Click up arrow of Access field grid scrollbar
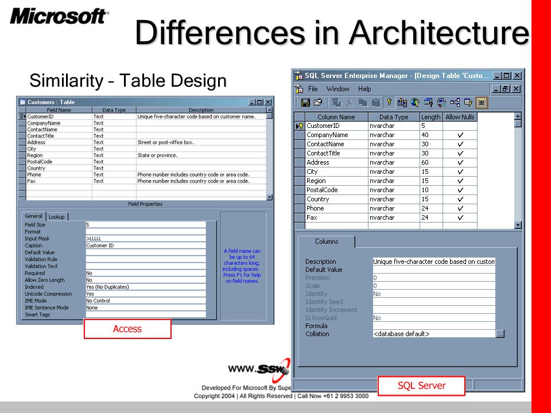The width and height of the screenshot is (551, 413). click(x=270, y=110)
